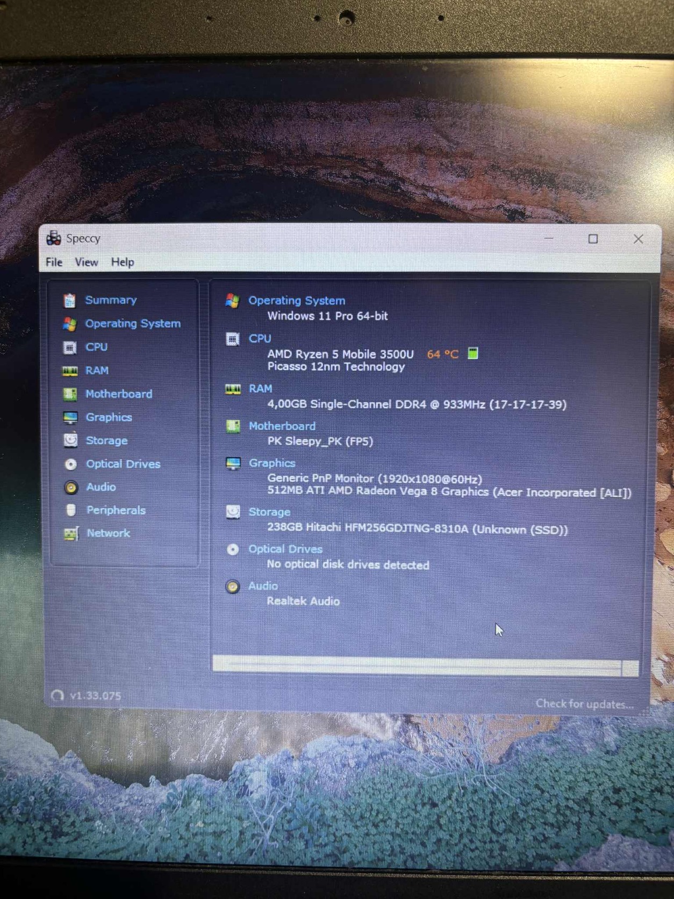Click the Graphics monitor icon in summary panel

click(233, 463)
